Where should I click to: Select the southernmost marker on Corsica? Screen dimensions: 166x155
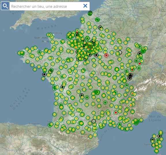coord(156,151)
